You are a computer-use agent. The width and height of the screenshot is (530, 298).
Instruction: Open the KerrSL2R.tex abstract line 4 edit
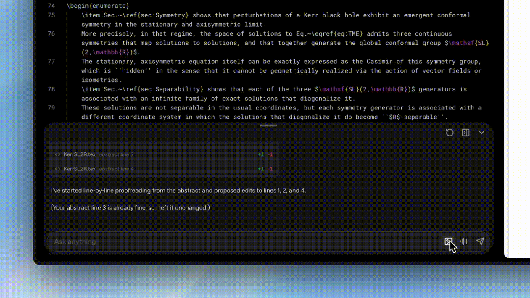[98, 169]
